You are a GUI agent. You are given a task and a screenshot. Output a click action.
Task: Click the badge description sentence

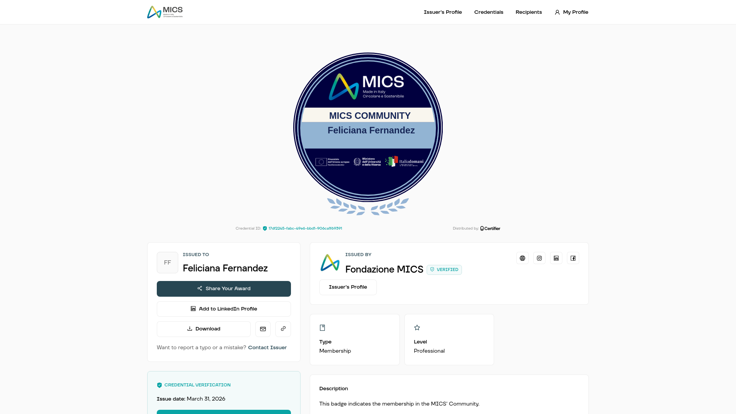[x=399, y=404]
